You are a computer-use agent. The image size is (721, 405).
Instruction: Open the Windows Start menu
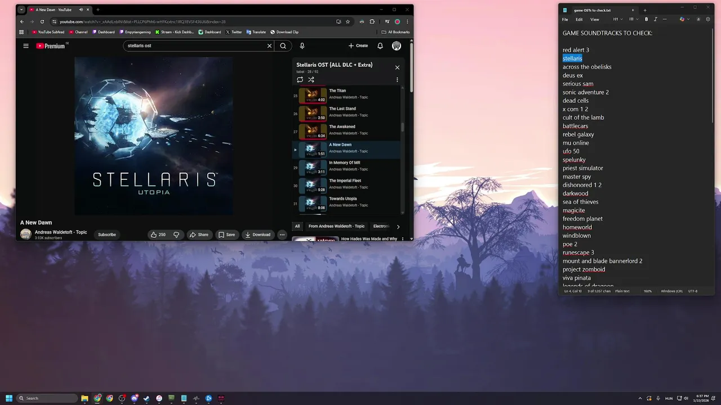point(9,398)
